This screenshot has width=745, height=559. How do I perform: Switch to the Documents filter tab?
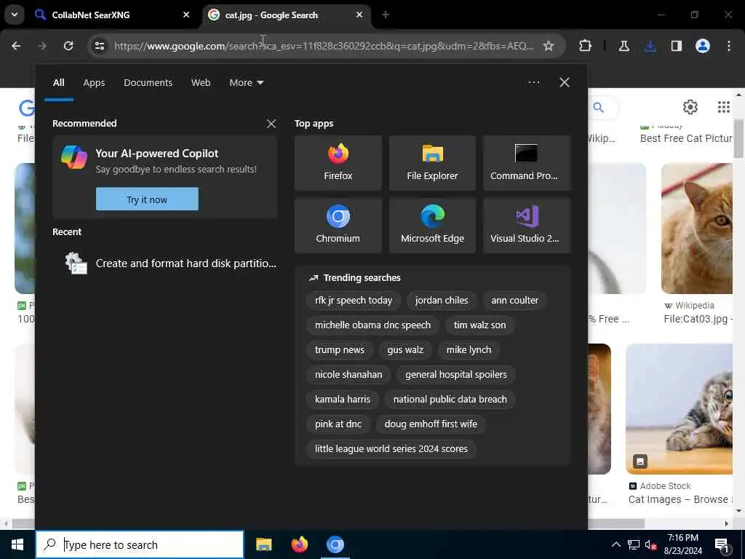click(148, 83)
